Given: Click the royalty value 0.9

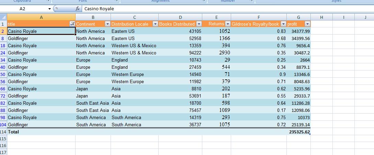Looking at the screenshot, I should [x=259, y=74].
